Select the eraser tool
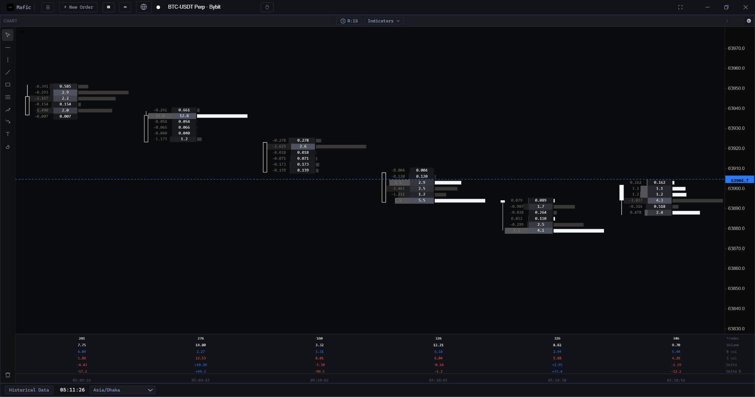Viewport: 755px width, 397px height. click(7, 147)
